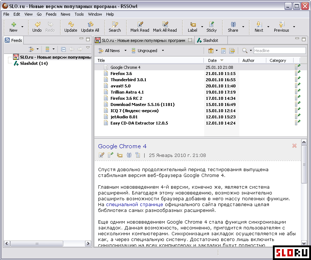Viewport: 311px width, 260px height.
Task: Close the Google Chrome 4 article with red X
Action: 294,146
